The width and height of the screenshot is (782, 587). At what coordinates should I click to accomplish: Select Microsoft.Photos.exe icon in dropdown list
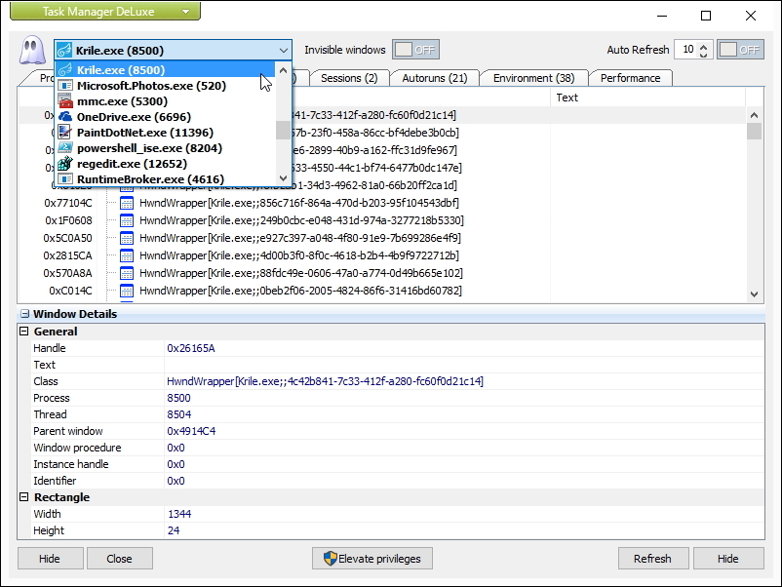(x=65, y=86)
